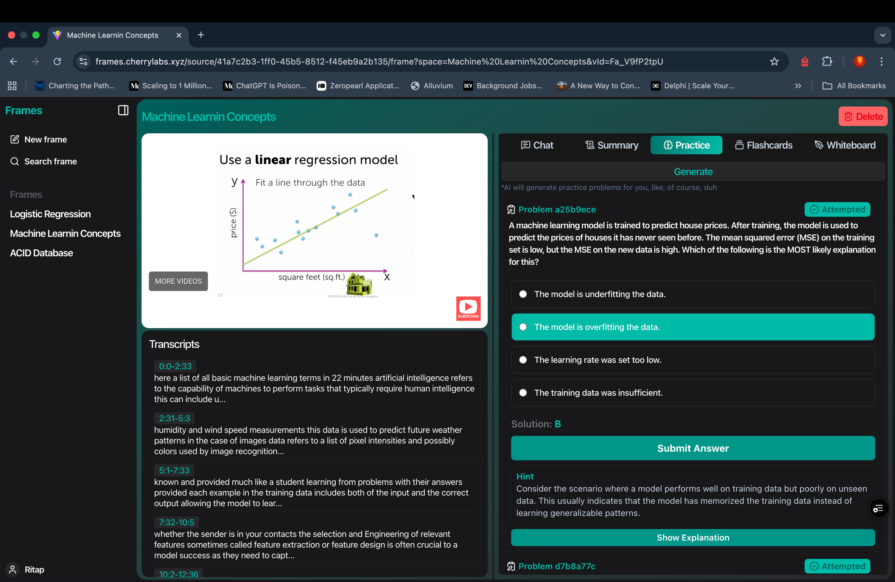
Task: Switch to the Flashcards tab
Action: [763, 145]
